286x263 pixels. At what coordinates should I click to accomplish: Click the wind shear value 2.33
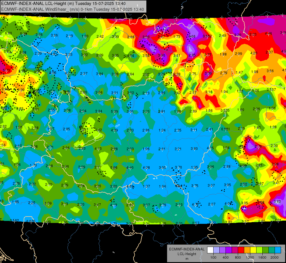(69, 55)
